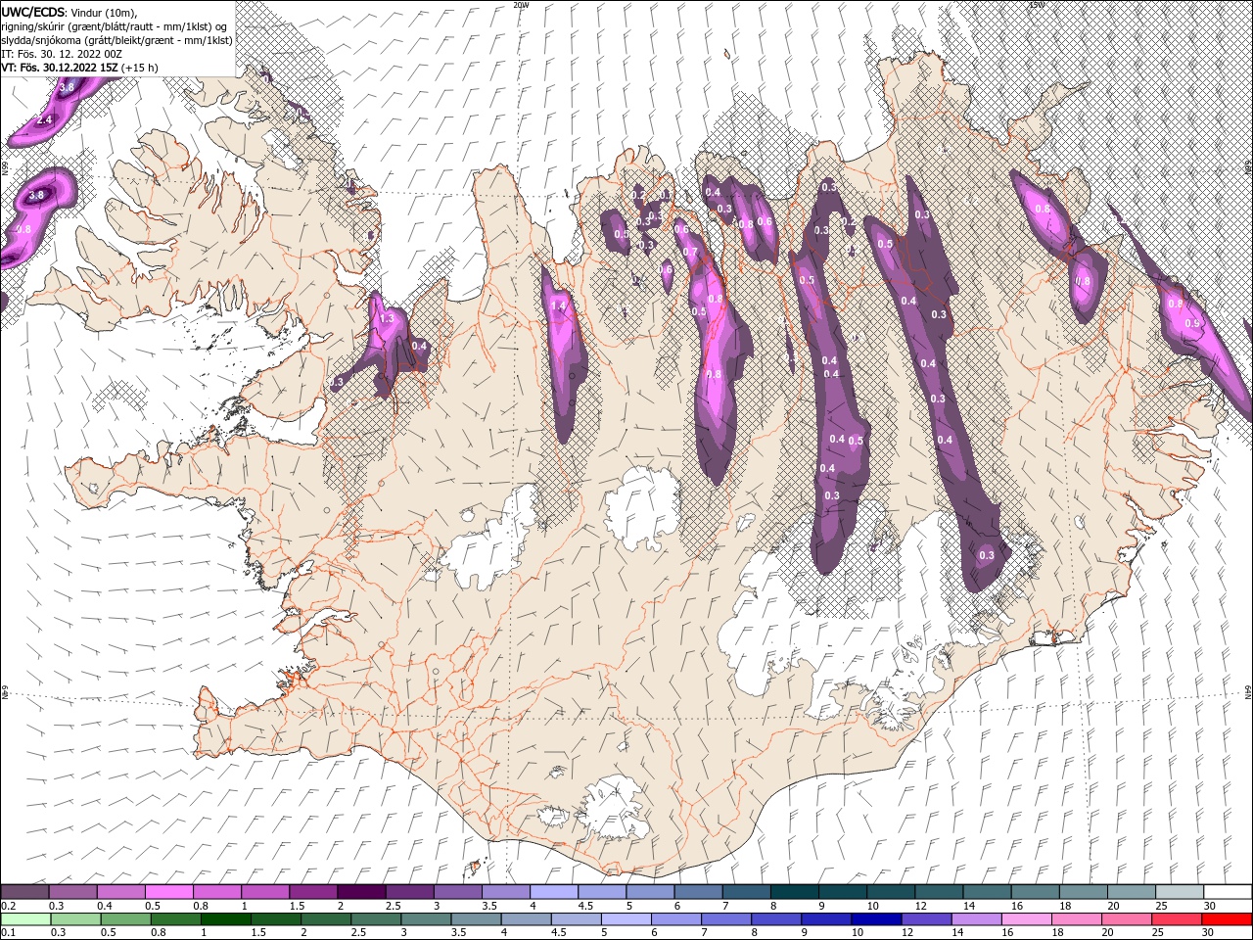Click the '(+15 h)' forecast offset text
Screen dimensions: 1253x940
click(x=140, y=67)
